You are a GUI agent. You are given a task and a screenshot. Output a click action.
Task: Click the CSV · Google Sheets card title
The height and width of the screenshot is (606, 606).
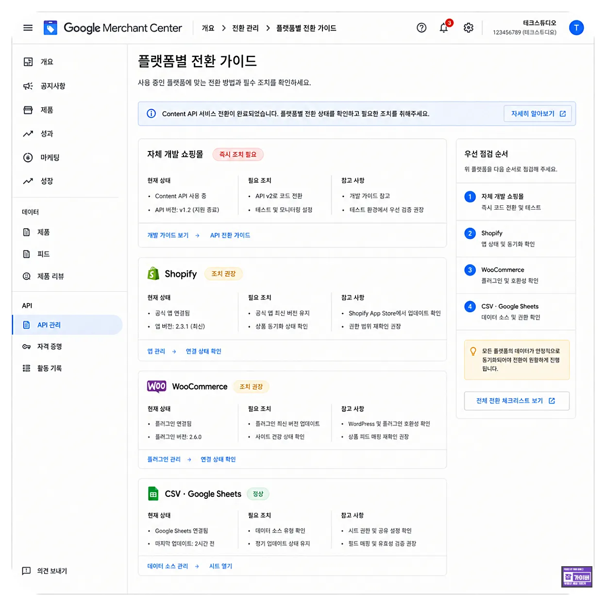(203, 494)
